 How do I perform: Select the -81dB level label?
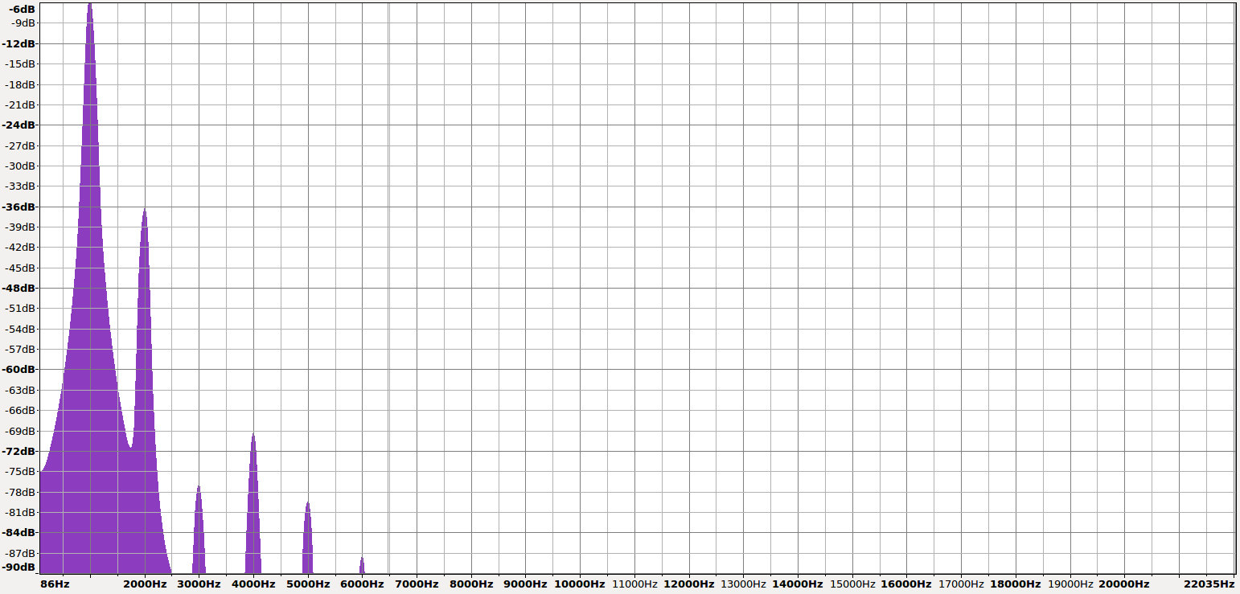[x=20, y=512]
